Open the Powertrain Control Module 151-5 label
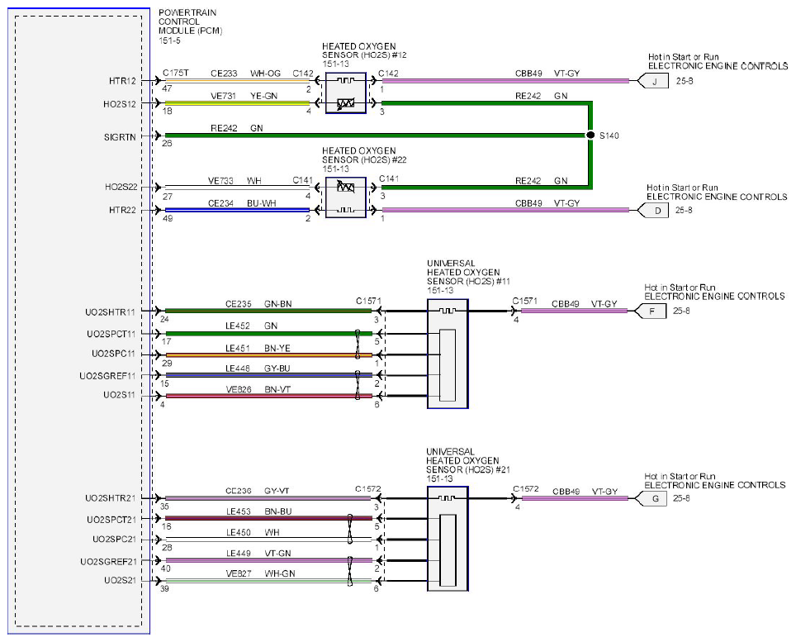 (191, 26)
